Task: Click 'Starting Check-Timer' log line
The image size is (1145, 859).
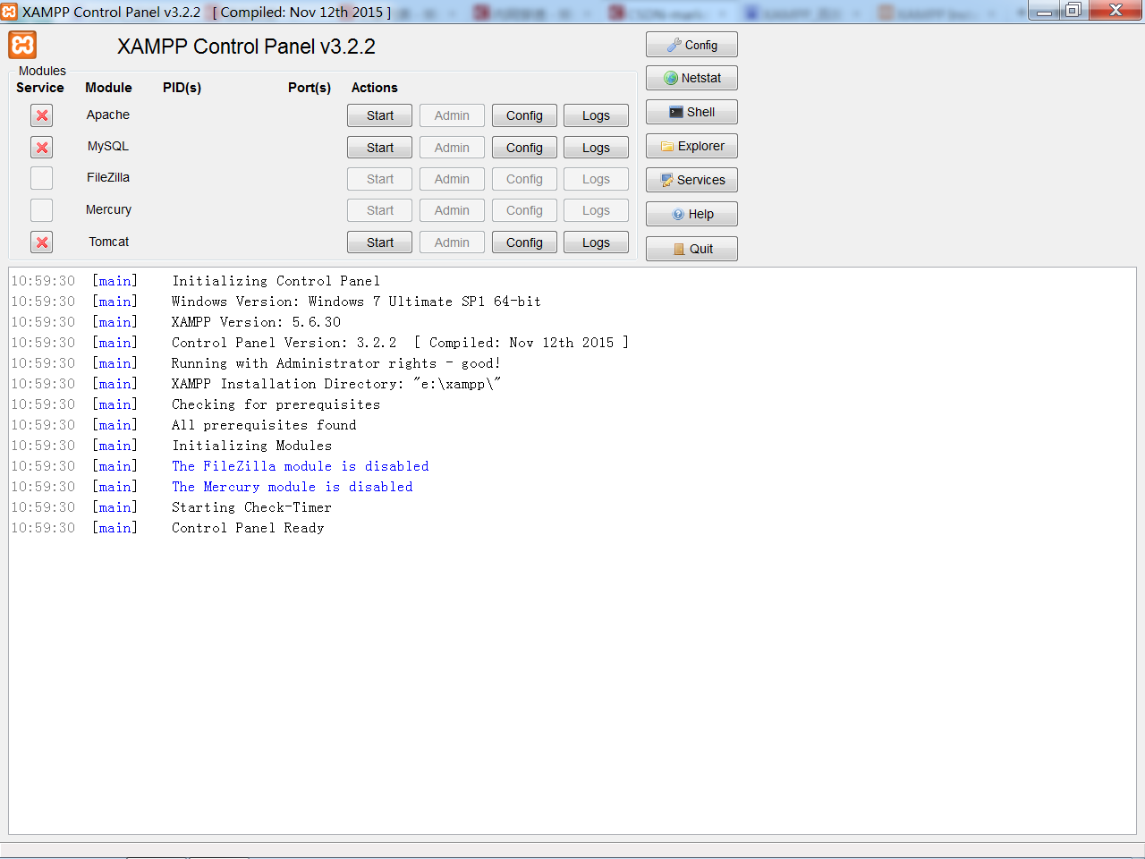Action: tap(251, 507)
